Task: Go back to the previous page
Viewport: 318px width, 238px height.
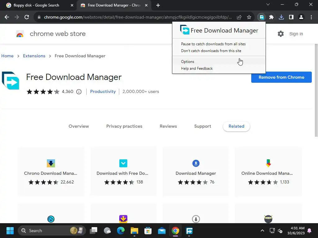Action: (7, 17)
